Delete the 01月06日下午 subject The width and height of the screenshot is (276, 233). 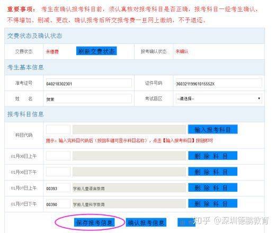click(x=213, y=172)
